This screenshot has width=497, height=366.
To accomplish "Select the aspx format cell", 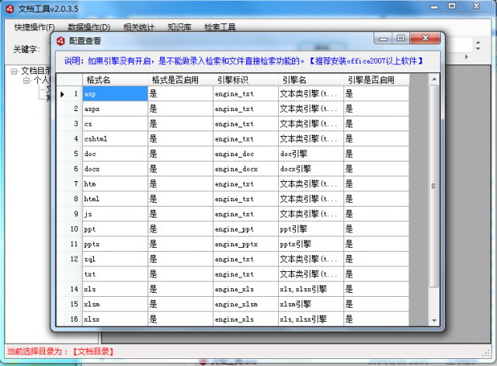I will click(x=115, y=109).
